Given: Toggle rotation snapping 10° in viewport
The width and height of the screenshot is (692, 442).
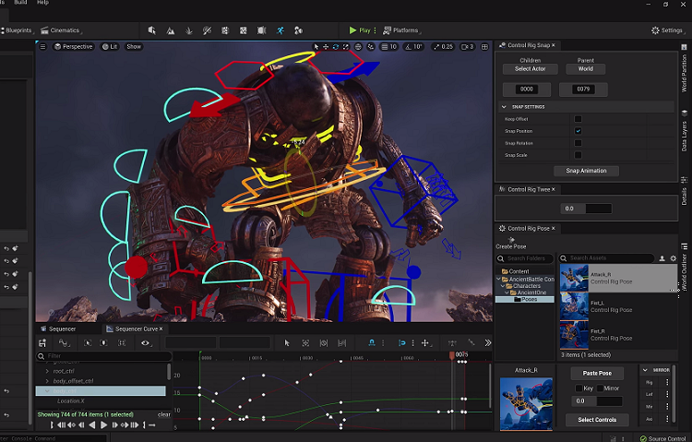Looking at the screenshot, I should pos(414,47).
